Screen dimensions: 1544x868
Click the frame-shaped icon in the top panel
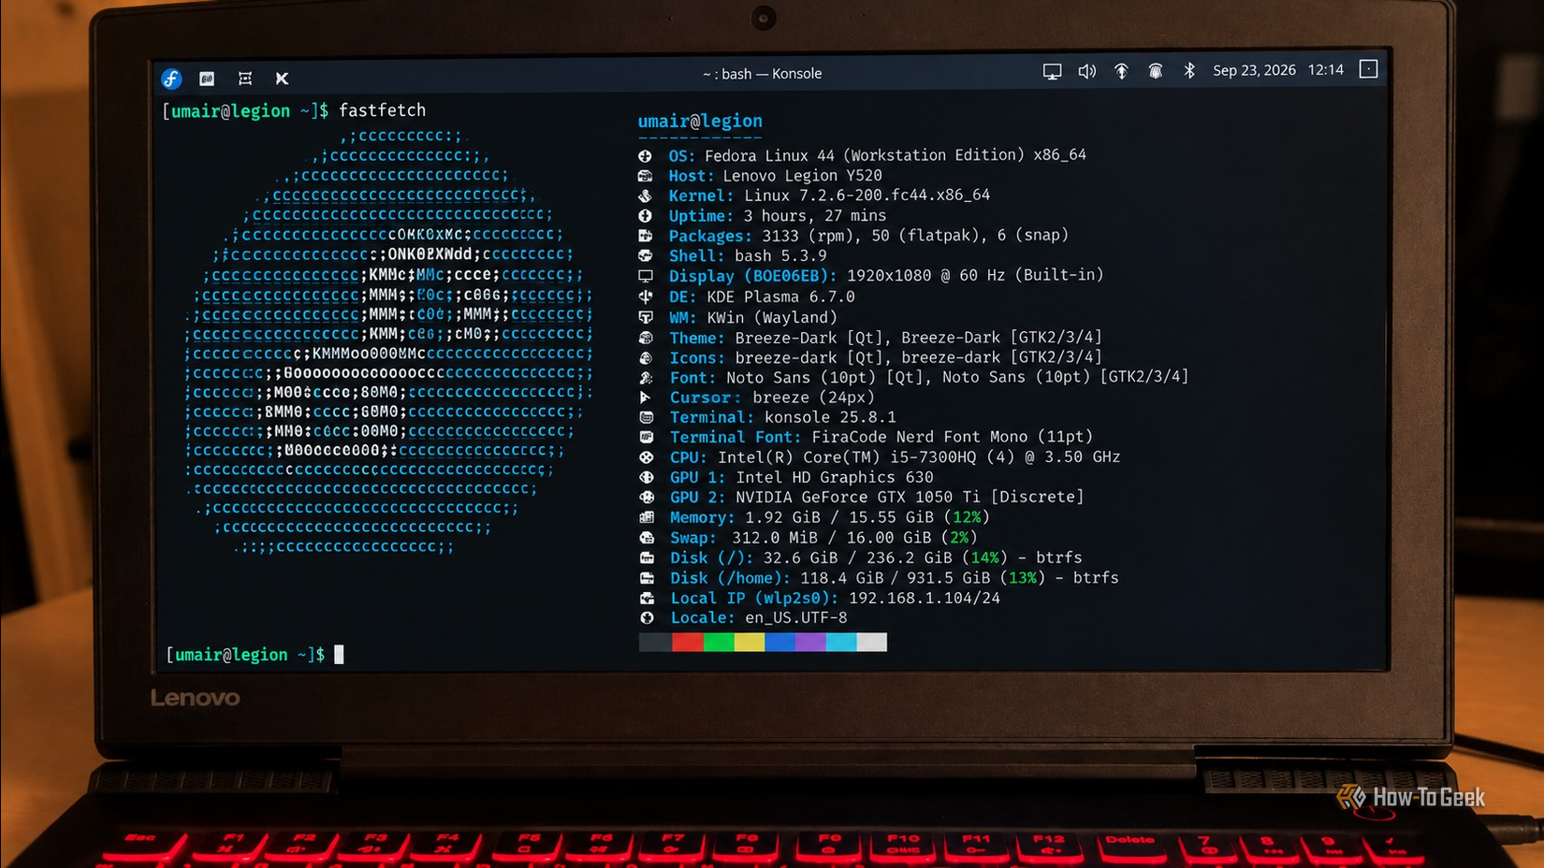[245, 79]
